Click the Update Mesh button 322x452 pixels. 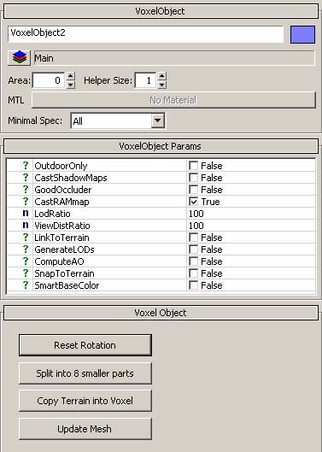click(x=85, y=429)
